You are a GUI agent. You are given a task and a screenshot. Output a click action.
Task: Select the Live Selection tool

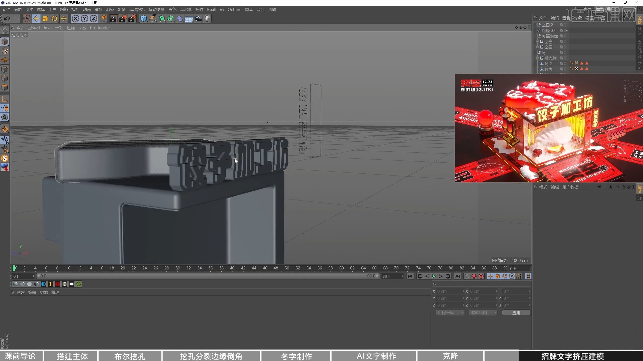pos(27,19)
